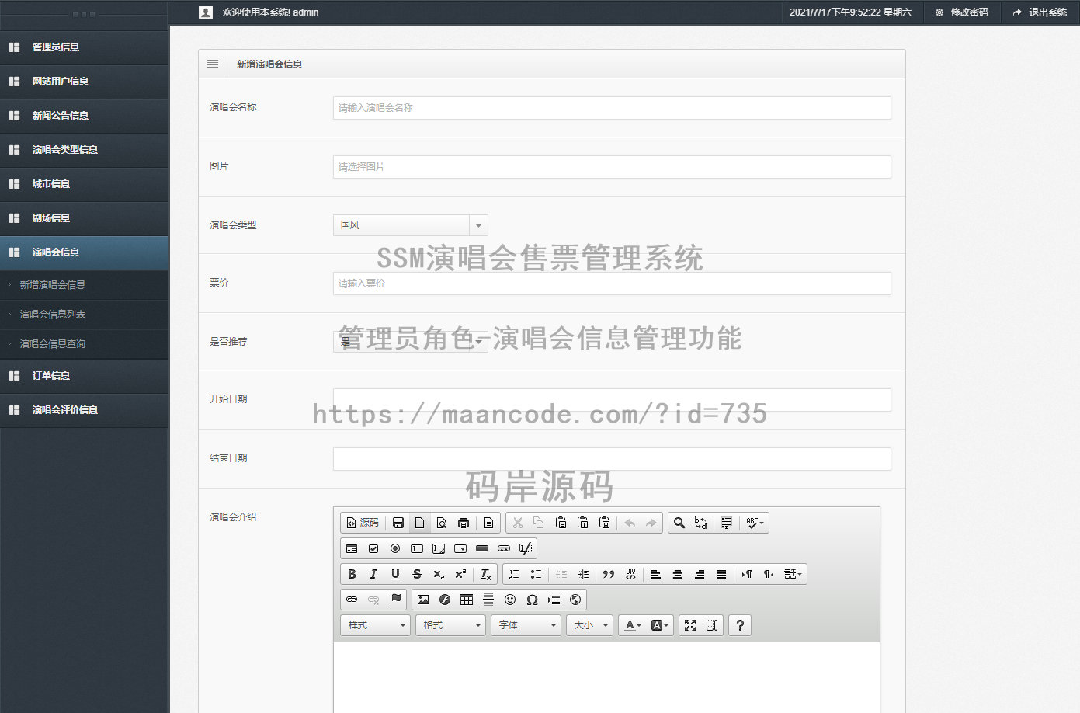Open the 剧场信息 sidebar menu
Image resolution: width=1080 pixels, height=713 pixels.
pyautogui.click(x=84, y=218)
